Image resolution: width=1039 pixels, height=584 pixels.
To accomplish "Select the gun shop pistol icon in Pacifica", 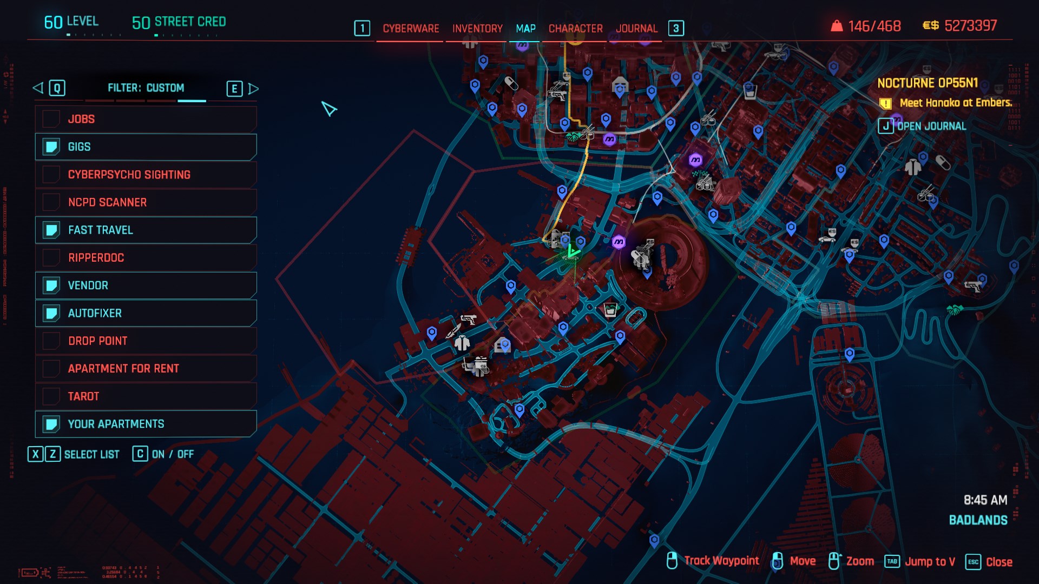I will 468,320.
